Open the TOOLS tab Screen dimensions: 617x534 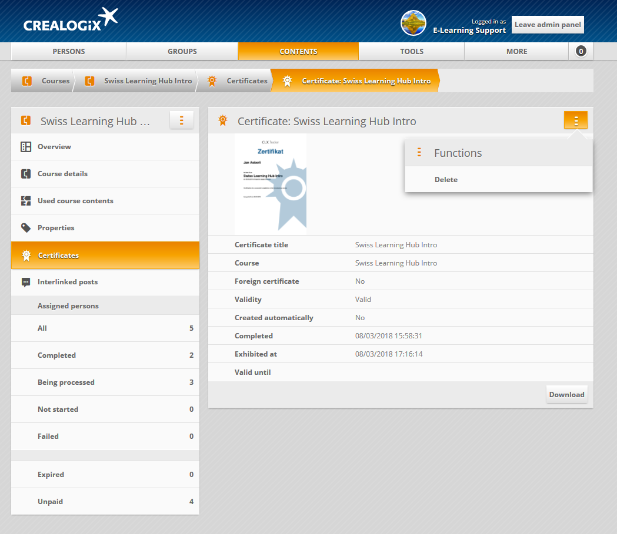pos(412,52)
